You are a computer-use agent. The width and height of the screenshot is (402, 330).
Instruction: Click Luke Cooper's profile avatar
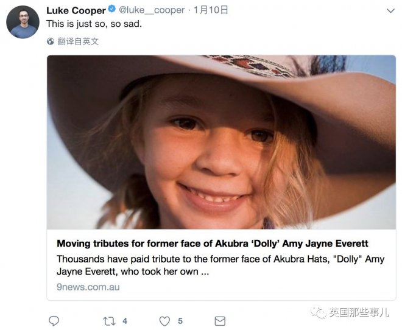coord(23,23)
